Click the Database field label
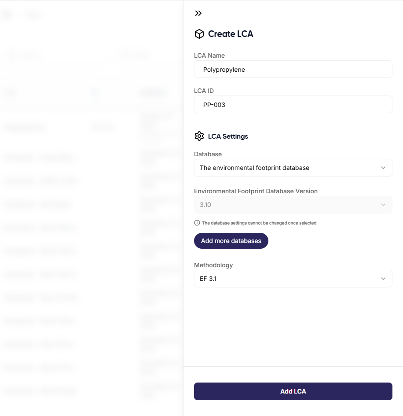Screen dimensions: 403x416 (208, 154)
